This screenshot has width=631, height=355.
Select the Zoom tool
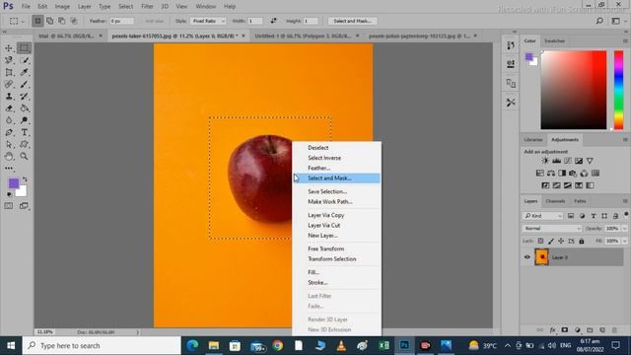coord(24,156)
